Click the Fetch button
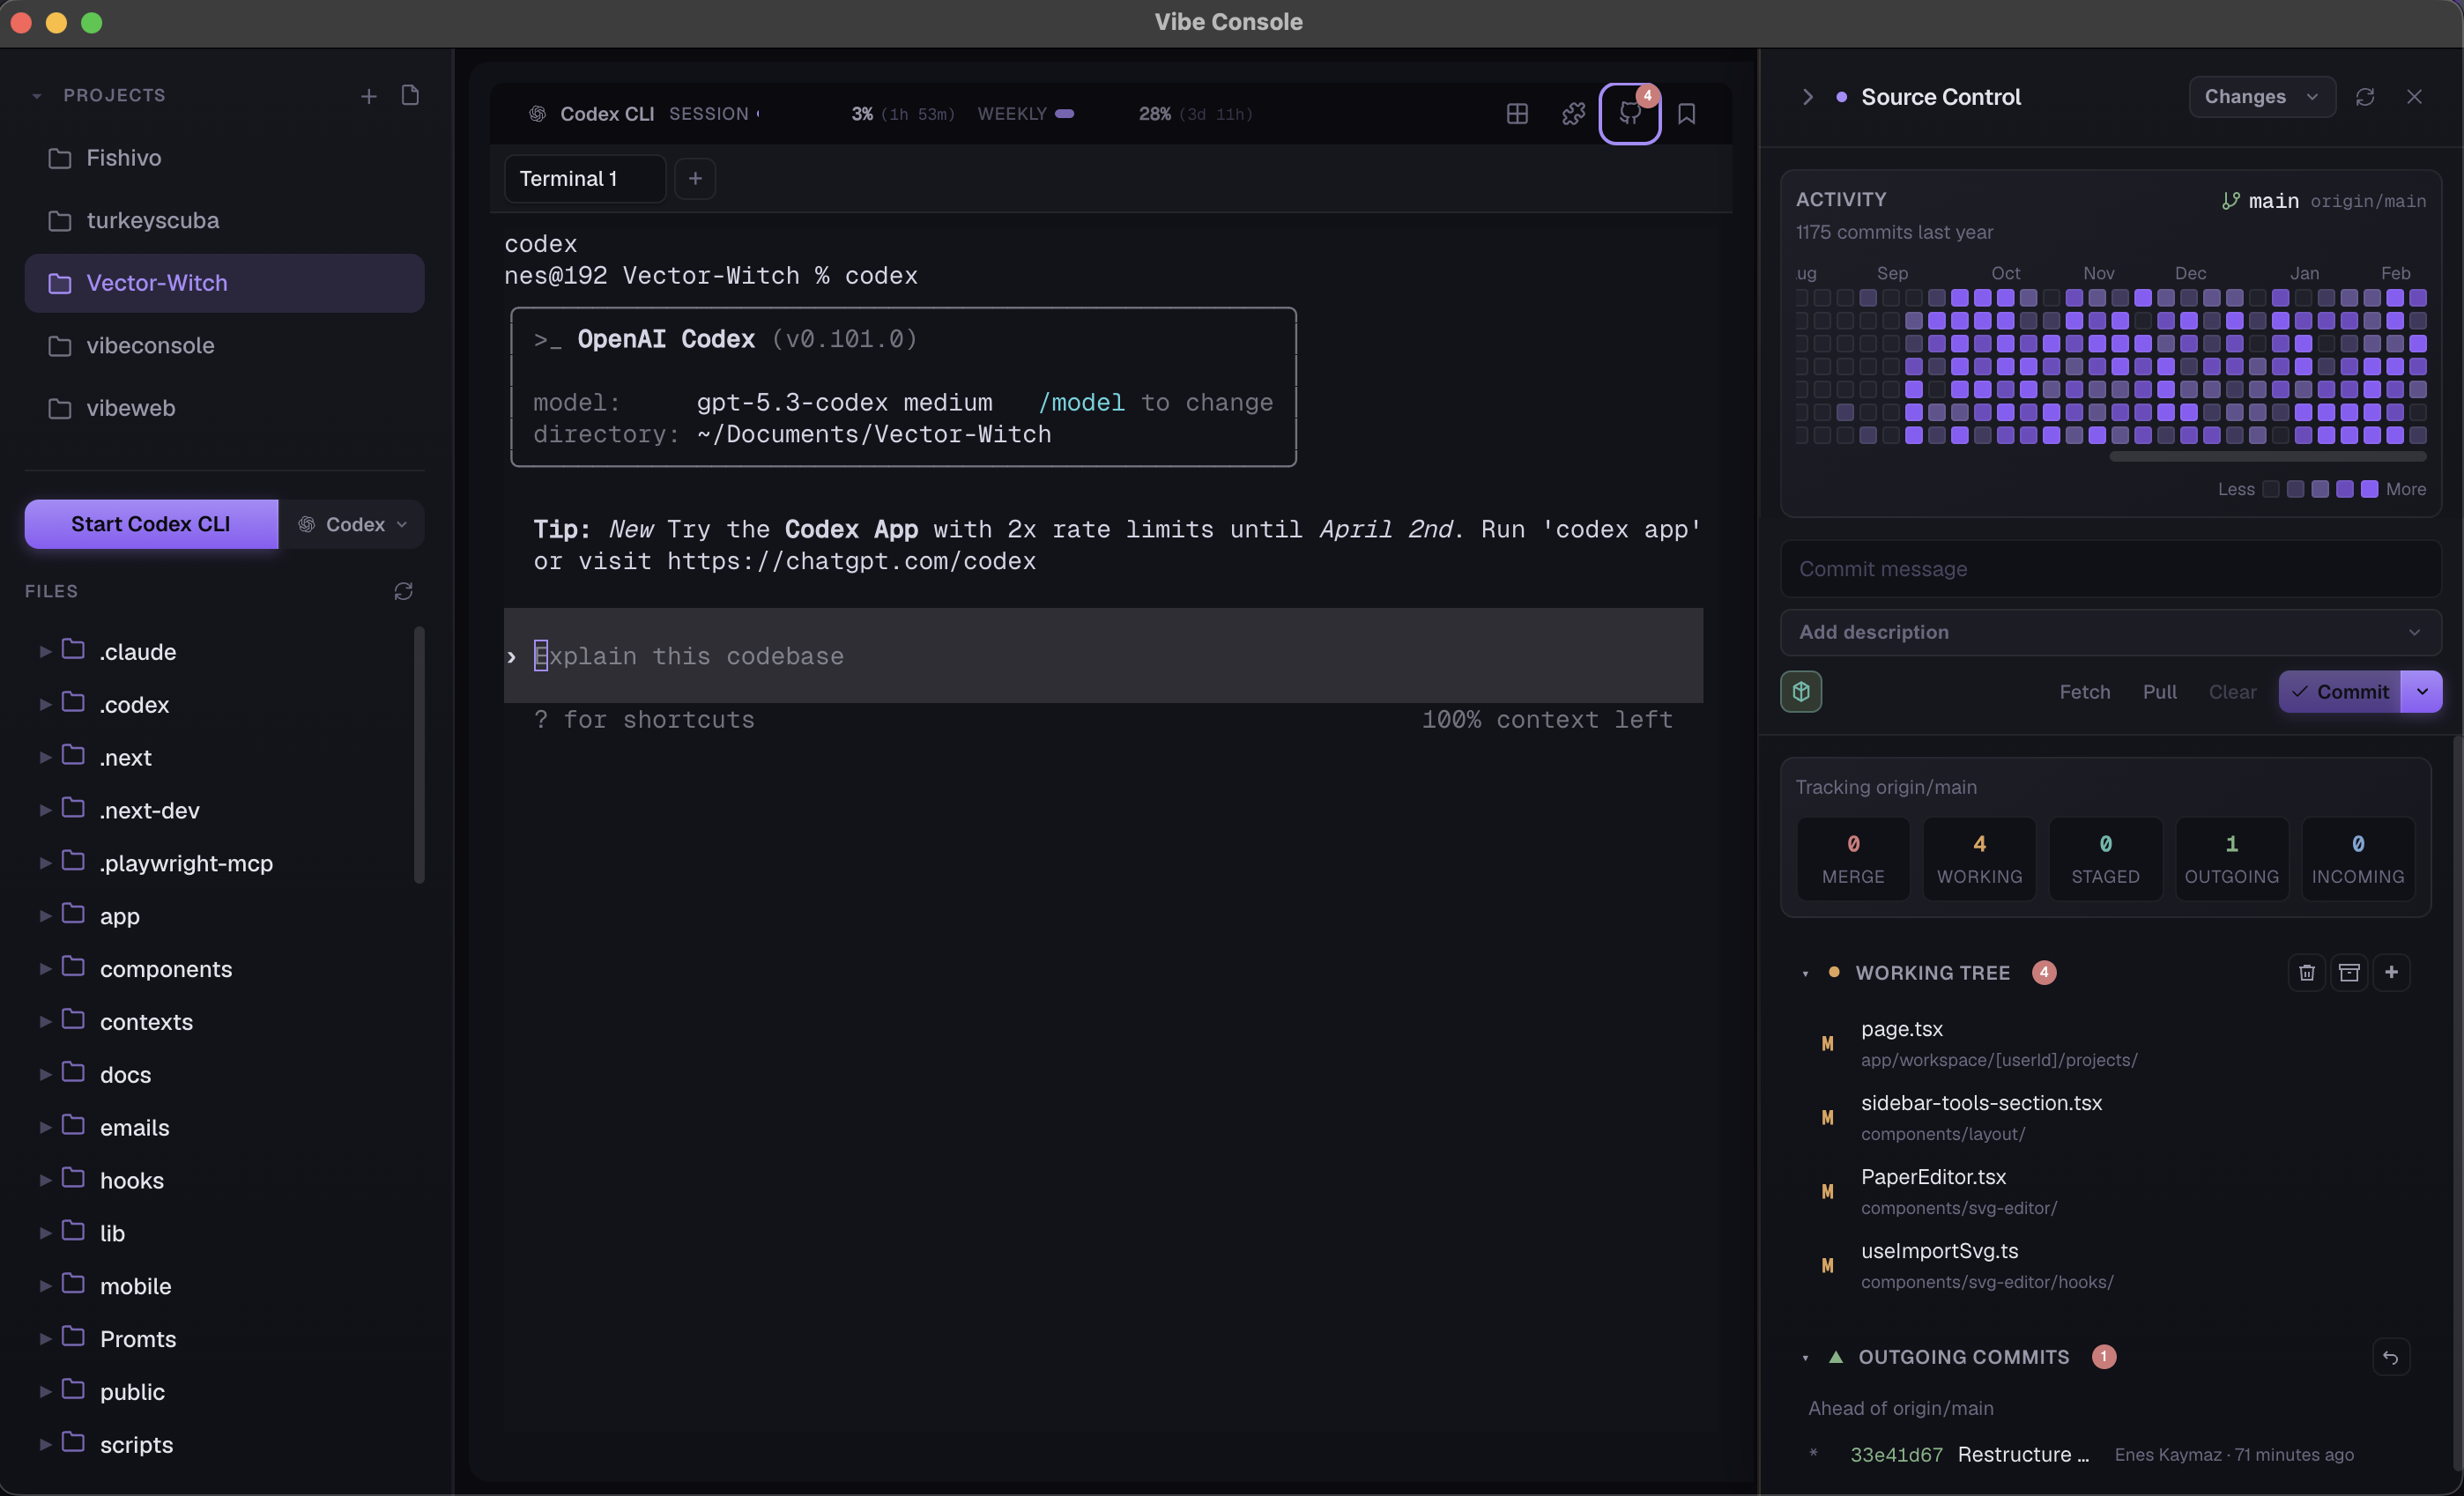2464x1496 pixels. tap(2084, 692)
